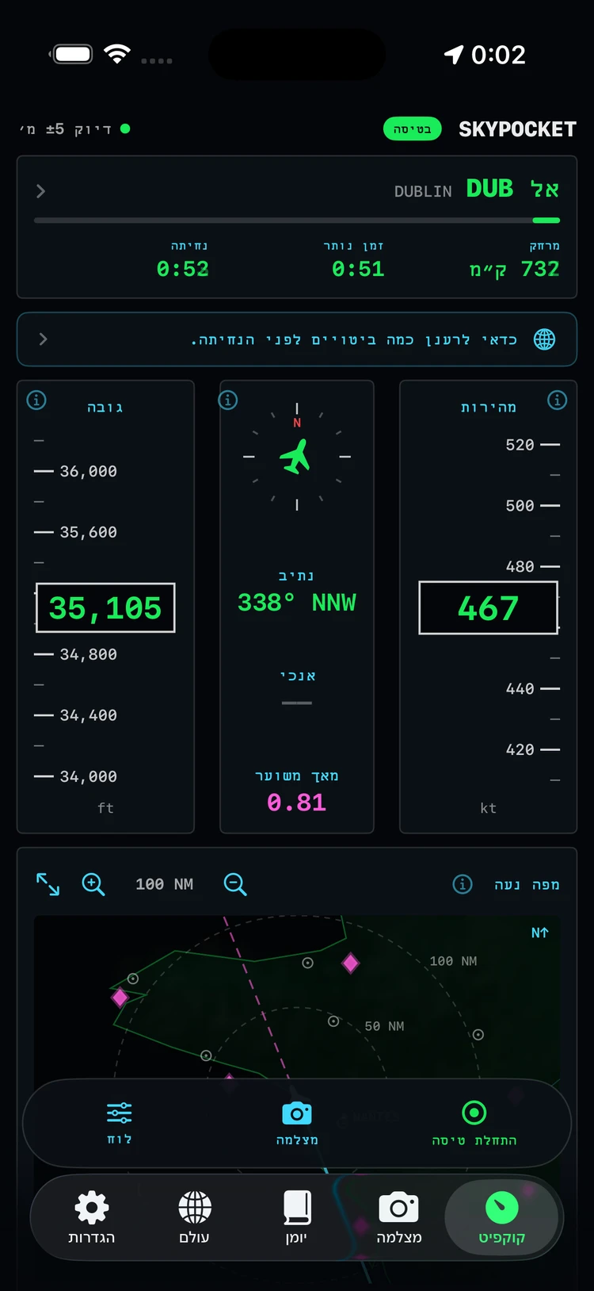Tap the בטיסה in-flight status badge

[x=412, y=129]
